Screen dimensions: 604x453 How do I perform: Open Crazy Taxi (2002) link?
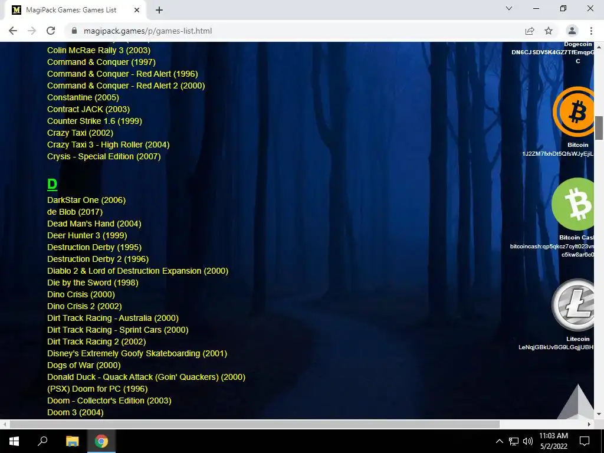(80, 133)
